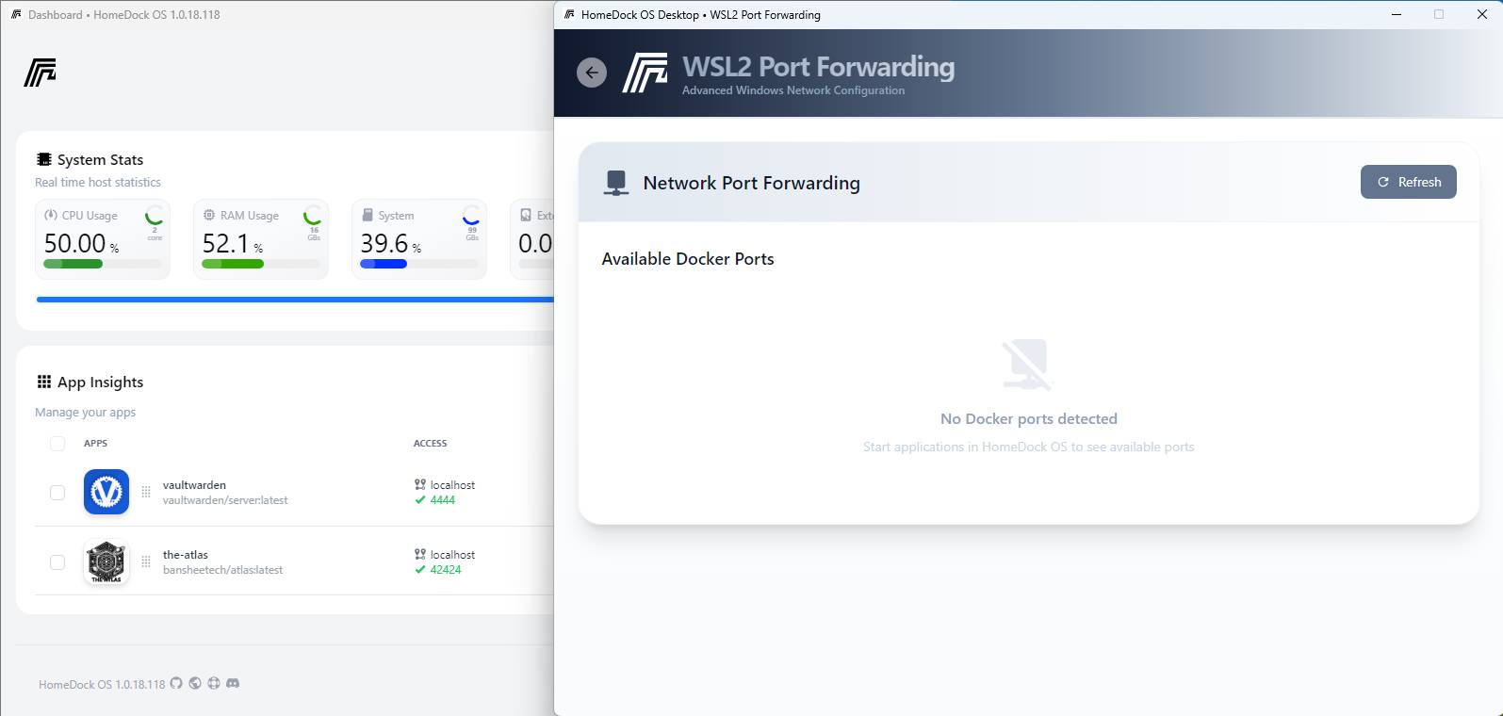Check the vaultwarden row checkbox

(57, 492)
